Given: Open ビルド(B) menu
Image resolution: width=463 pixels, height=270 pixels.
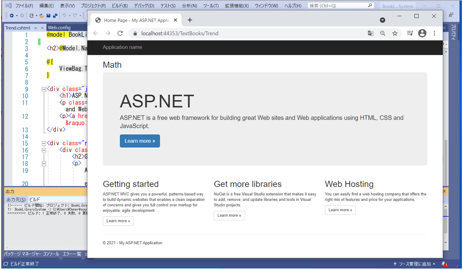Looking at the screenshot, I should pyautogui.click(x=120, y=6).
